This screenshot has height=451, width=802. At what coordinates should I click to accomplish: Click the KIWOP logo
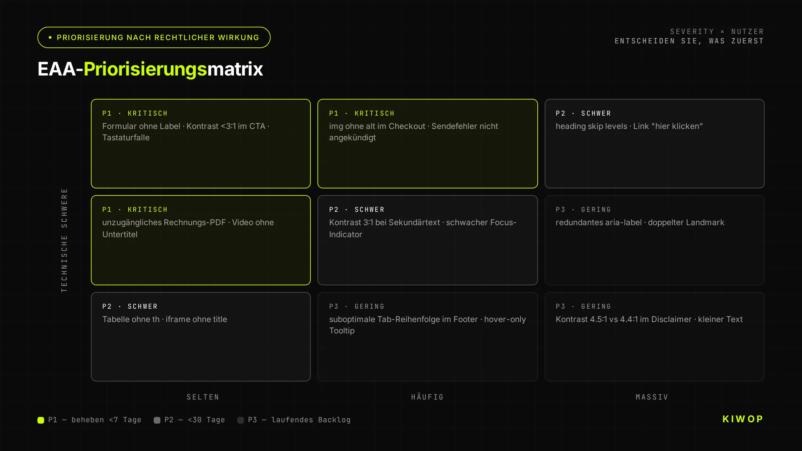click(x=743, y=419)
